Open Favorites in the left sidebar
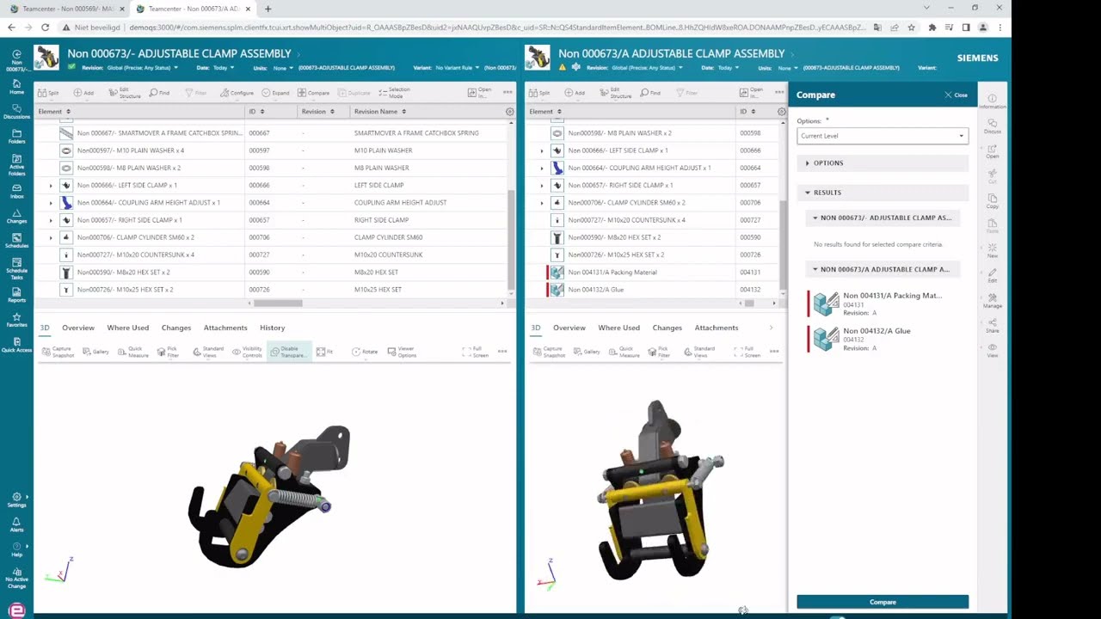1101x619 pixels. (x=16, y=319)
